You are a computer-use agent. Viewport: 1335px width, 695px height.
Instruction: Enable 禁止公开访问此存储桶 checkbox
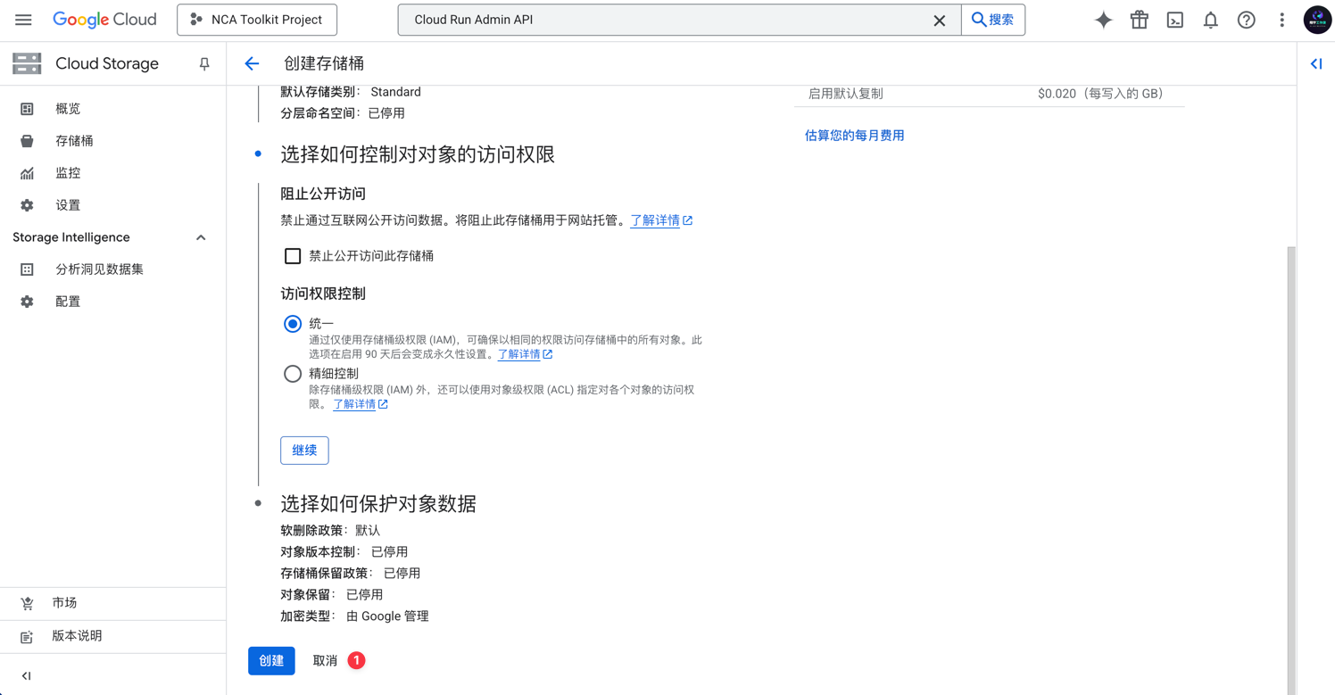(x=292, y=255)
